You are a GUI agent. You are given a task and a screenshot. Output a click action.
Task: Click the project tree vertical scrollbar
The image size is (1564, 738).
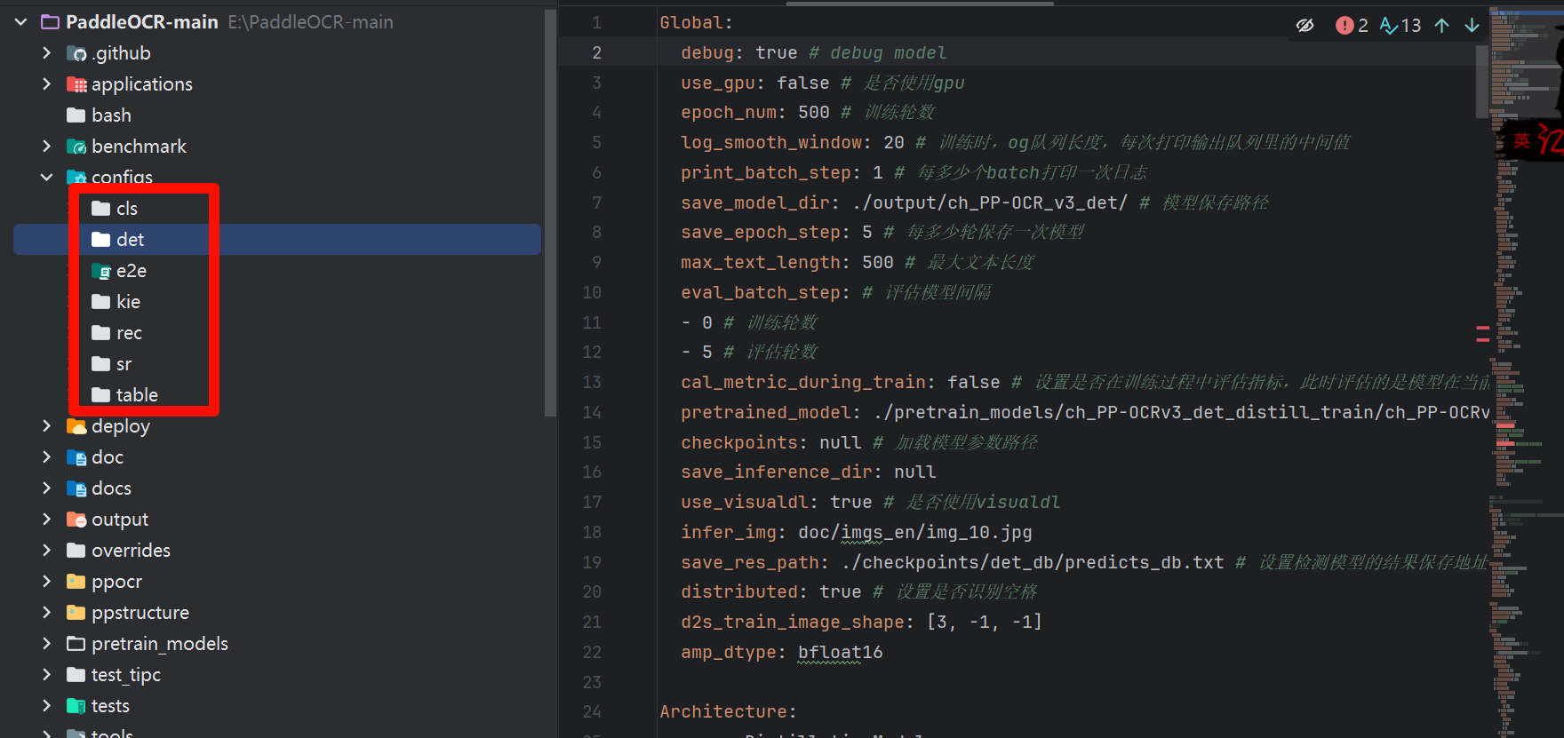pyautogui.click(x=551, y=211)
